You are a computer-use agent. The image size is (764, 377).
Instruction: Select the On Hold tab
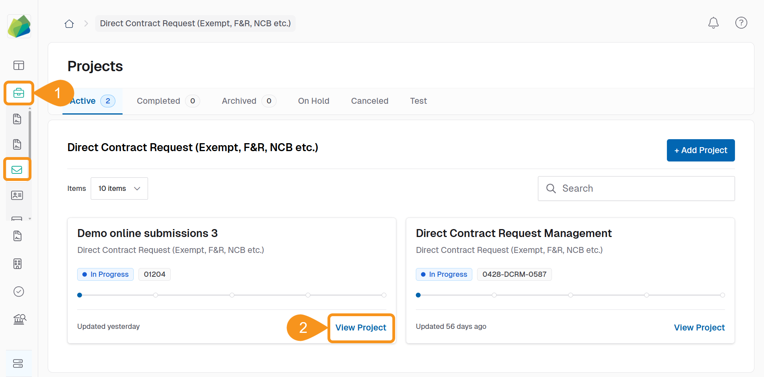click(x=314, y=101)
